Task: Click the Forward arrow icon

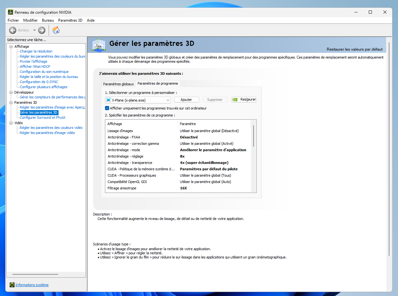Action: 42,30
